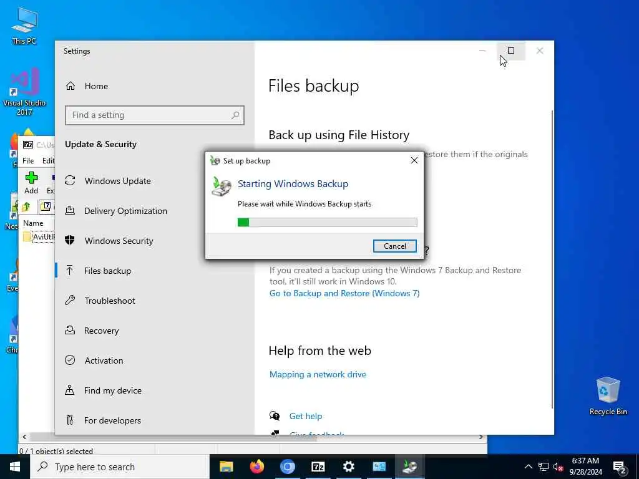Click the muted volume tray icon
Viewport: 639px width, 479px height.
(x=558, y=467)
